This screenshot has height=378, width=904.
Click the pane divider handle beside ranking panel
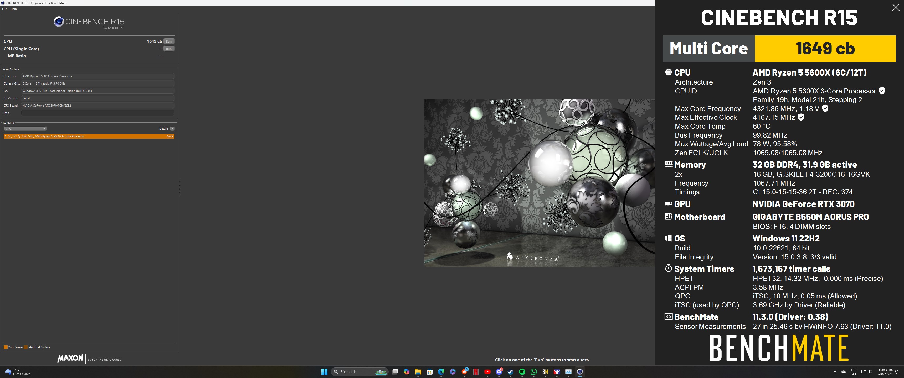coord(179,188)
